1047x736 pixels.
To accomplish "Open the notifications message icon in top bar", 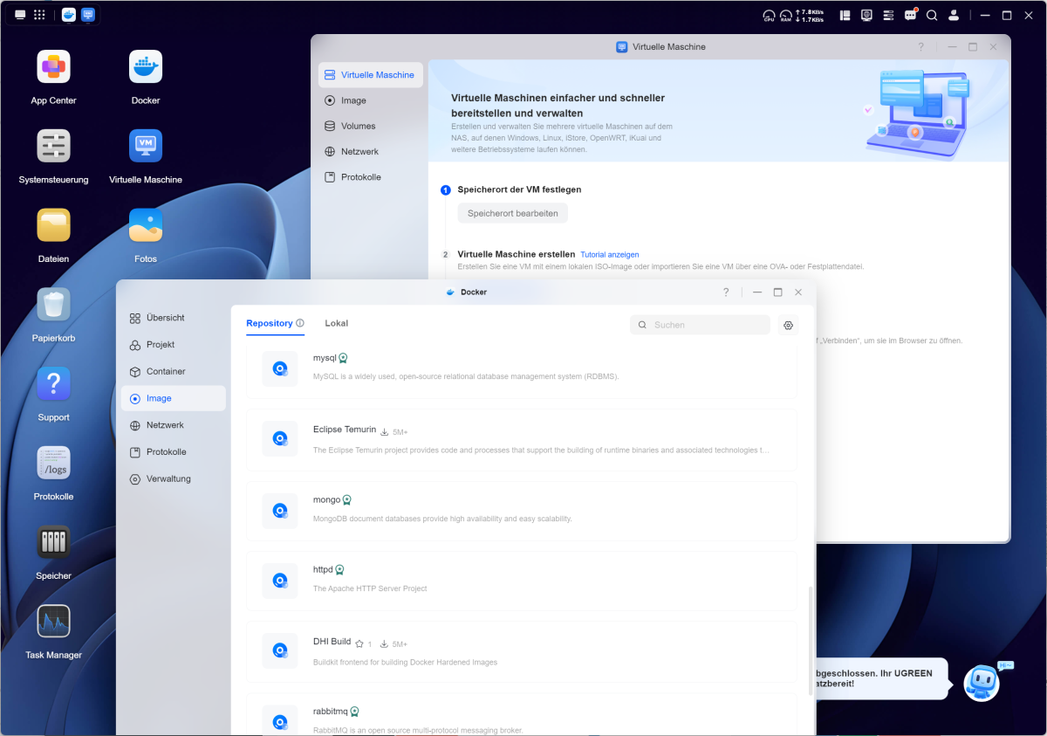I will 911,15.
